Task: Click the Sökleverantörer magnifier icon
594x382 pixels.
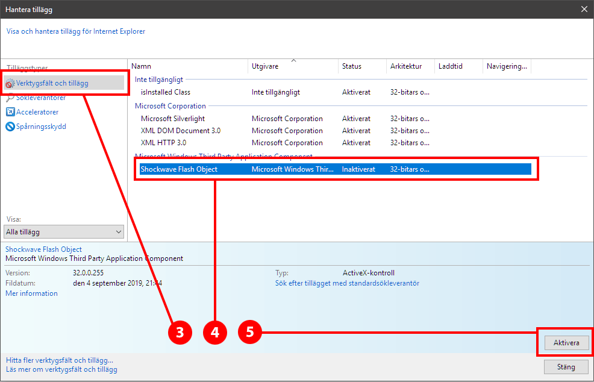Action: coord(10,98)
